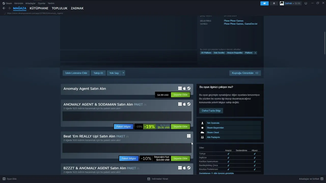
Task: Switch to the MAĞAZA tab
Action: pyautogui.click(x=20, y=8)
